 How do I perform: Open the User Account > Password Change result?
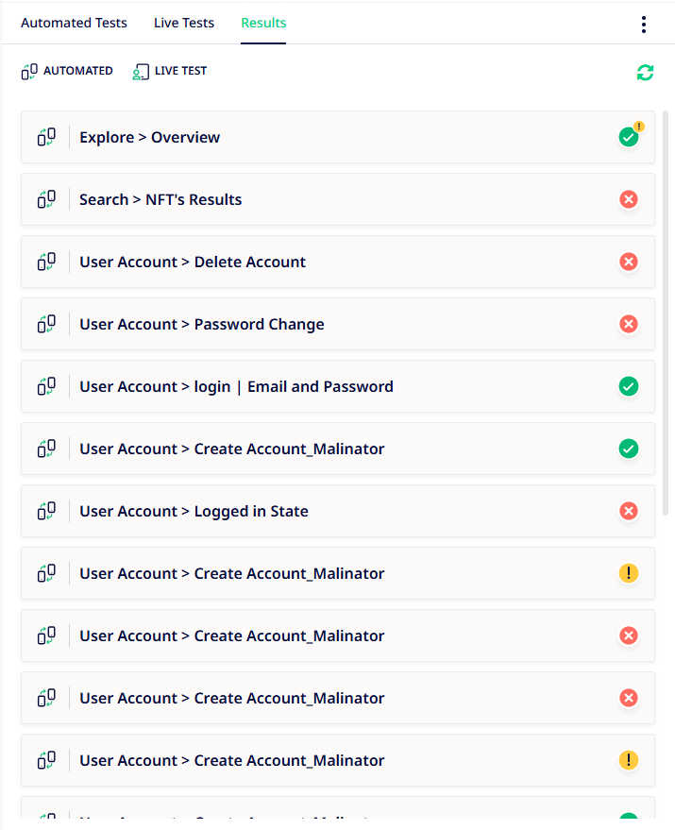point(338,324)
